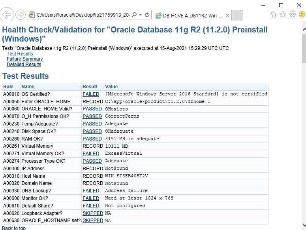306x230 pixels.
Task: Open the SKIPPED link for Loopback Adapter?
Action: click(x=93, y=213)
